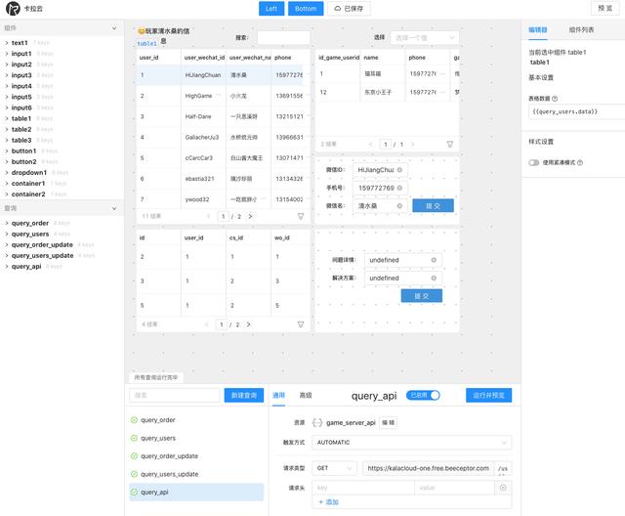Image resolution: width=625 pixels, height=516 pixels.
Task: Expand the text1 tree node
Action: tap(7, 43)
